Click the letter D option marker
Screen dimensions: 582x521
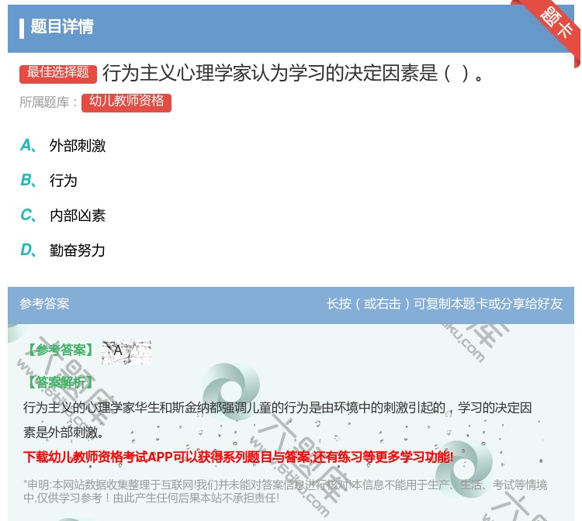coord(28,250)
